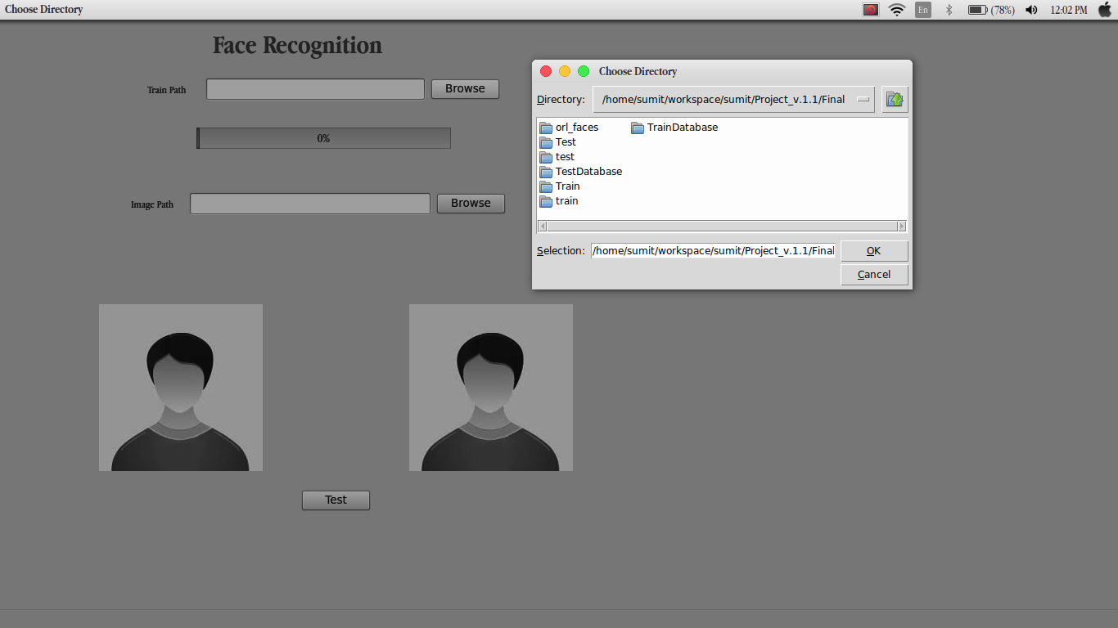Click the Apple logo in top-right corner
This screenshot has height=628, width=1118.
[1104, 10]
